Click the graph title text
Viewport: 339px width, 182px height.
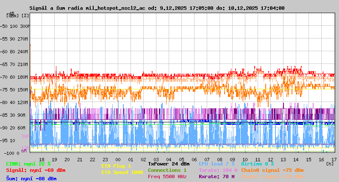[x=157, y=8]
